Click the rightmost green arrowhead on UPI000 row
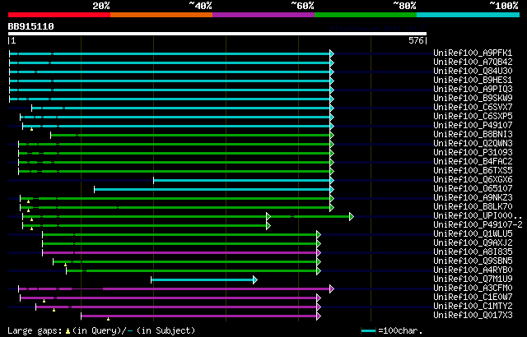The width and height of the screenshot is (527, 337). pyautogui.click(x=352, y=217)
